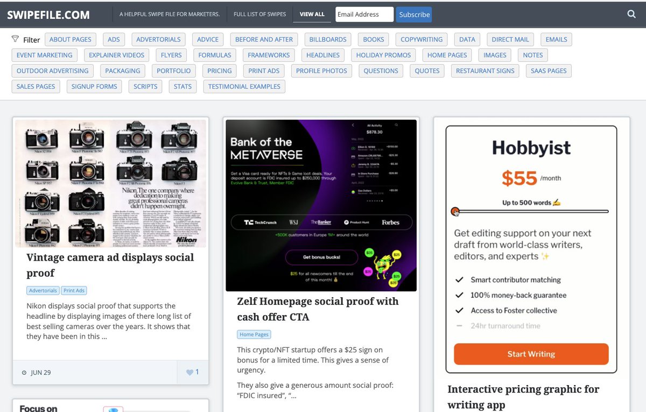646x412 pixels.
Task: Choose the Data filter
Action: [x=467, y=39]
